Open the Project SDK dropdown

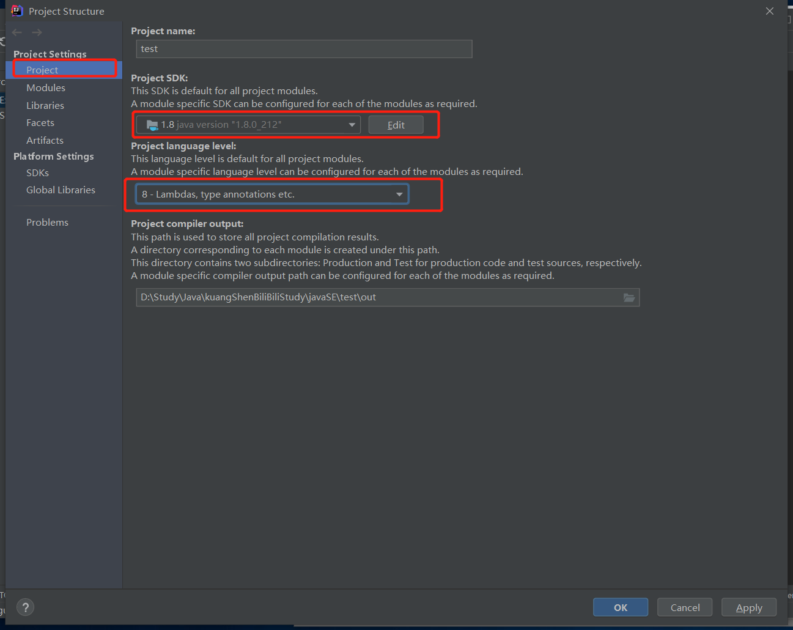(248, 125)
